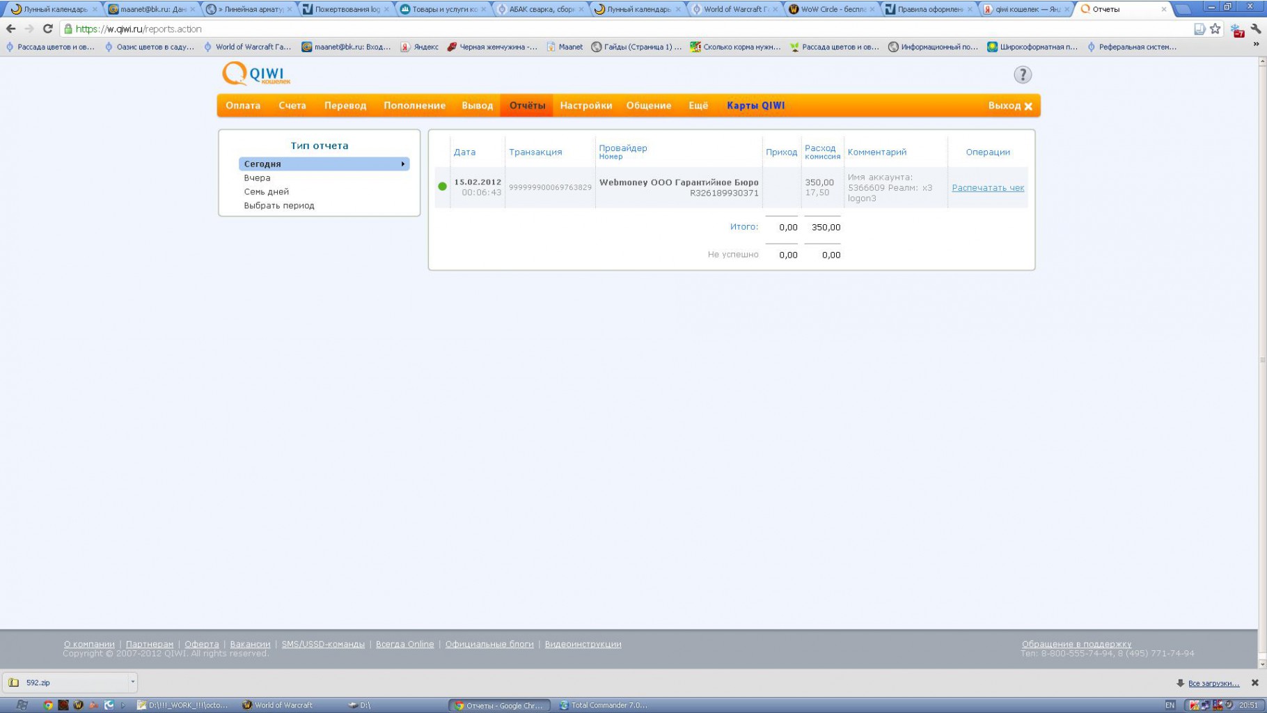Open the Настройки menu item

coord(586,105)
